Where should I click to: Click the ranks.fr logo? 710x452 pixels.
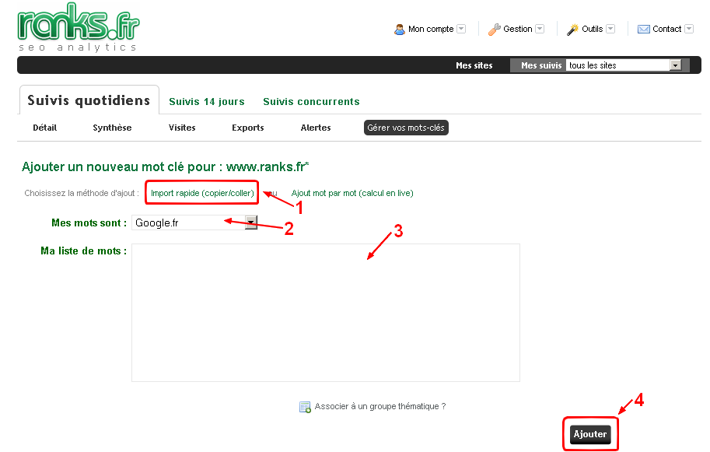(x=79, y=27)
